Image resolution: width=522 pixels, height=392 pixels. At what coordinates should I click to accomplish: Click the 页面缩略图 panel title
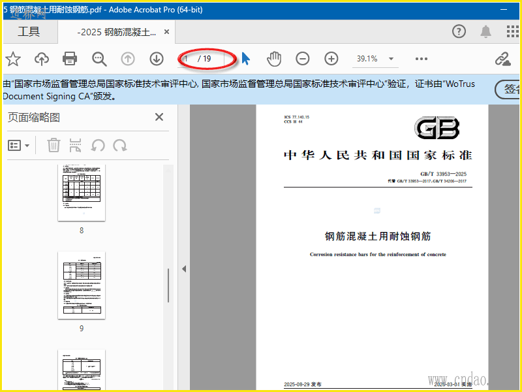(x=34, y=118)
